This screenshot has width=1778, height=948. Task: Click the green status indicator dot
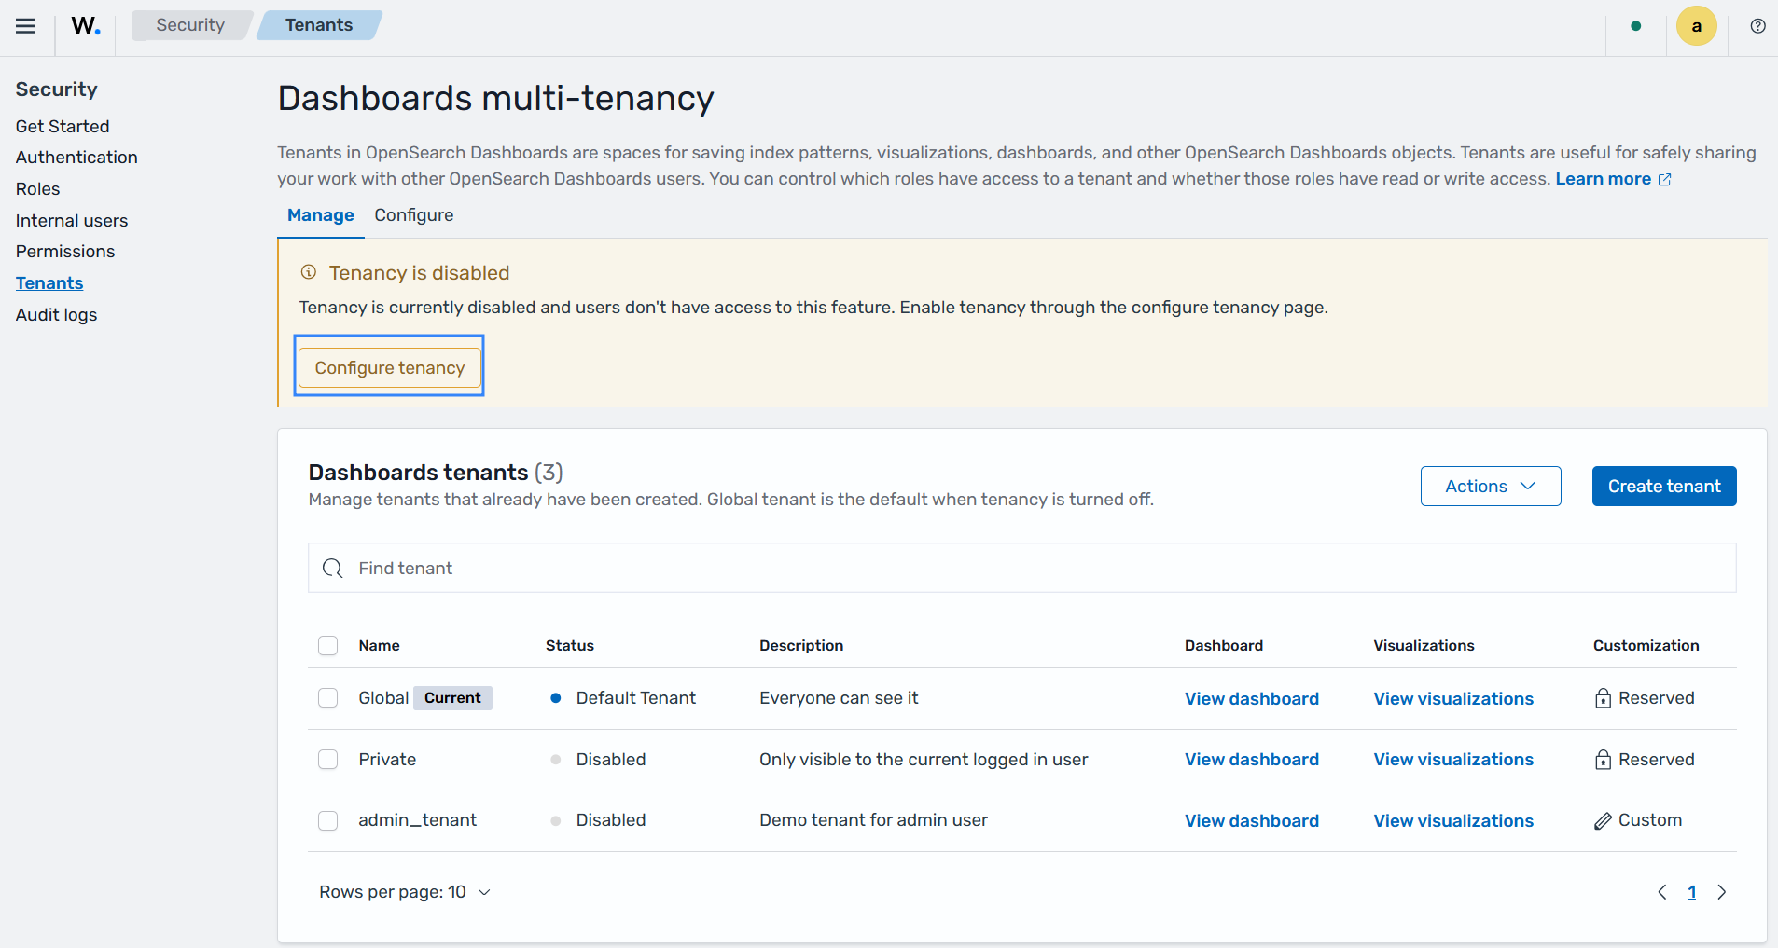click(1635, 26)
